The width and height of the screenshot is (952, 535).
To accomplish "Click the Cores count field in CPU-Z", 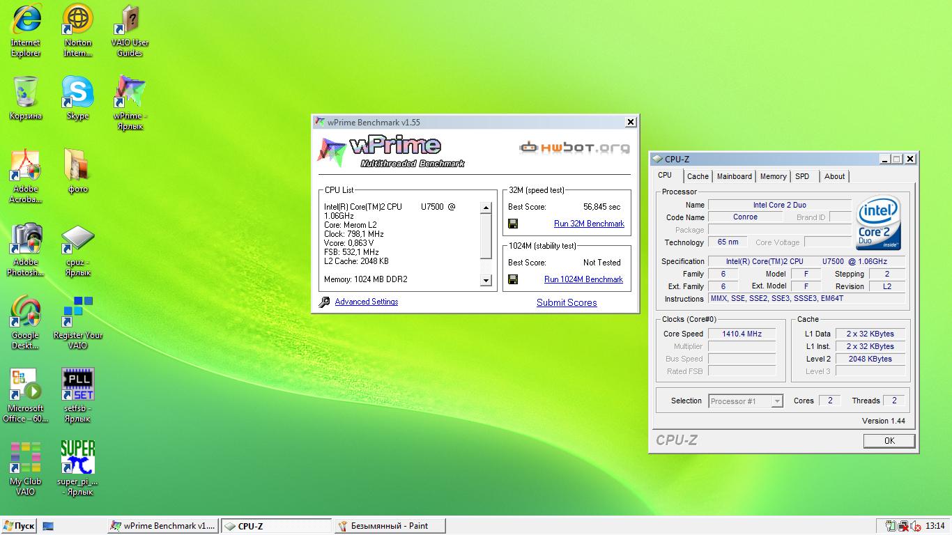I will (x=829, y=401).
